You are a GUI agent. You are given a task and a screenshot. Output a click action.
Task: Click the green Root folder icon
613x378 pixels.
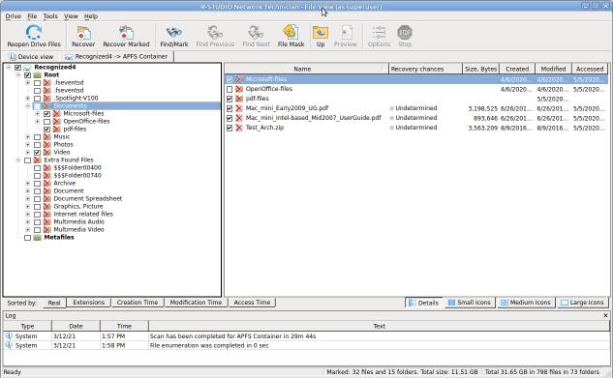point(38,74)
